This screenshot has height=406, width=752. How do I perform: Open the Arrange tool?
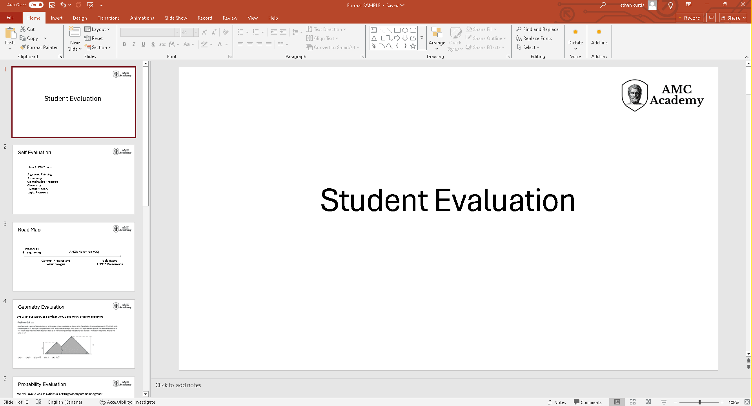[436, 38]
